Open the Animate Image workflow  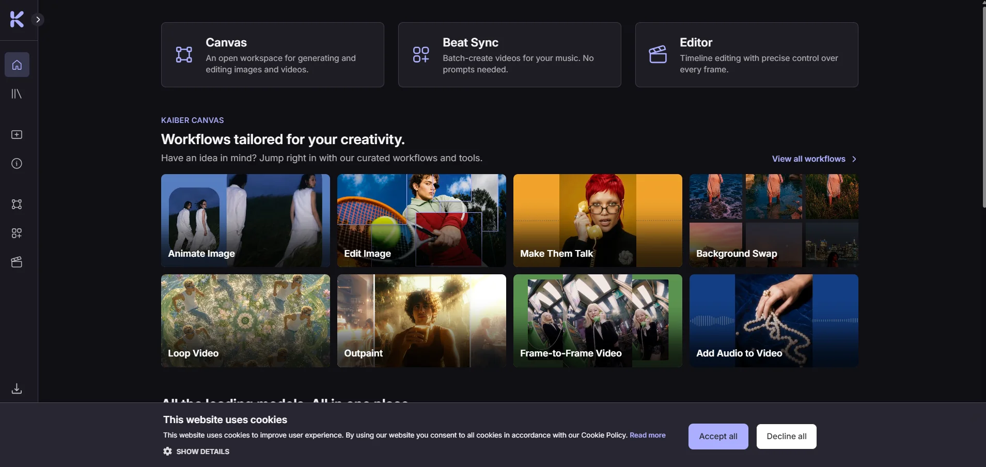pos(245,221)
